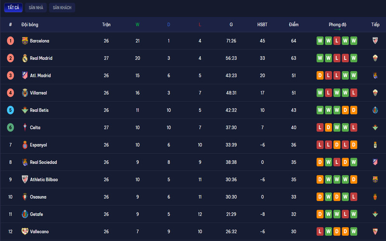Open the SÂN NHÀ tab

tap(35, 8)
